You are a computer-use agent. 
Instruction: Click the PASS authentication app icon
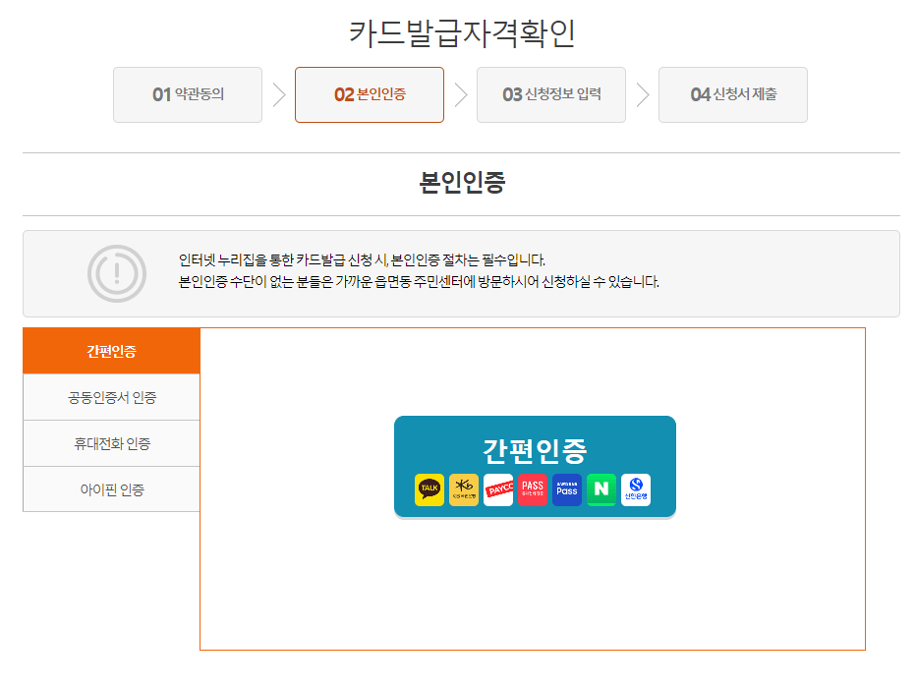click(x=532, y=489)
